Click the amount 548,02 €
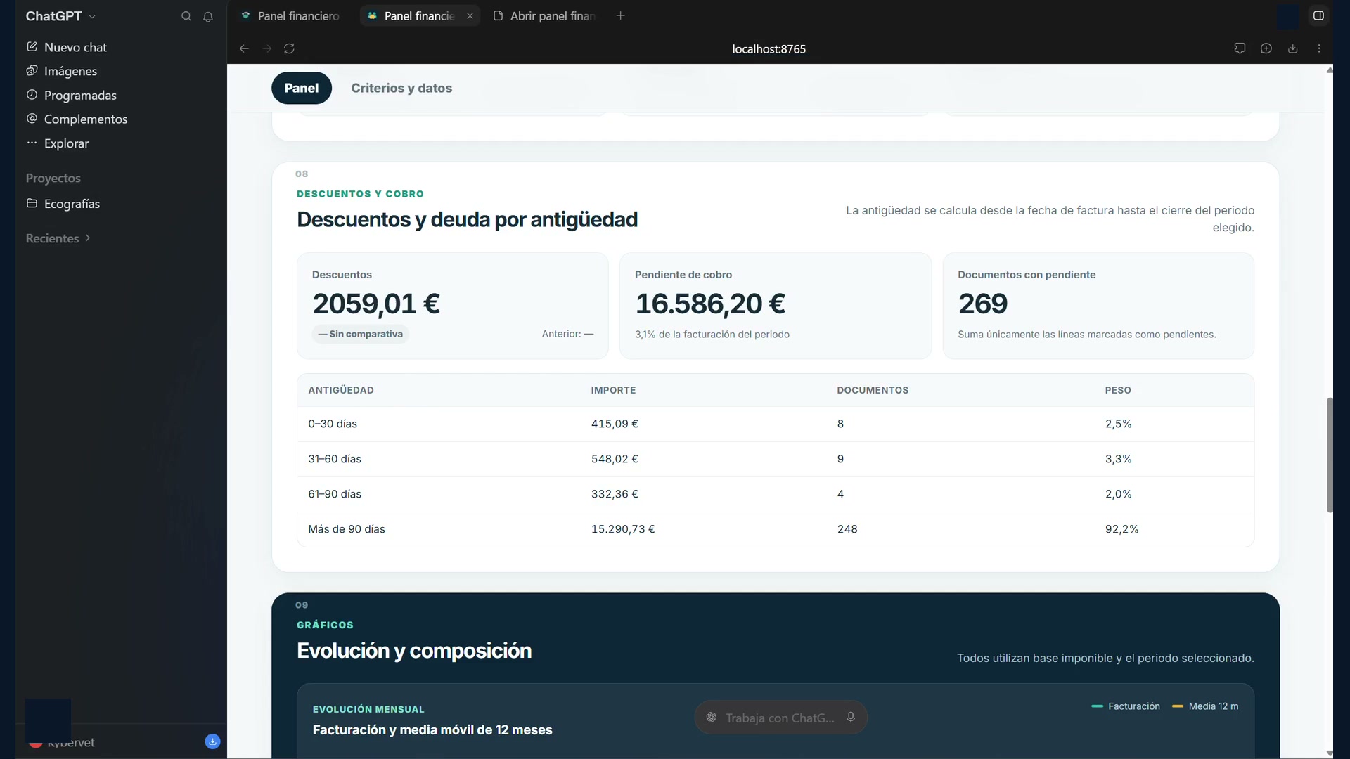 pyautogui.click(x=615, y=459)
